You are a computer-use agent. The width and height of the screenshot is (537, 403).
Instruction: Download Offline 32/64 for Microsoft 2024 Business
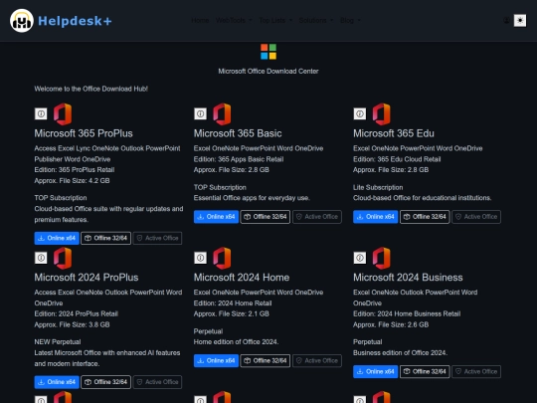click(425, 372)
